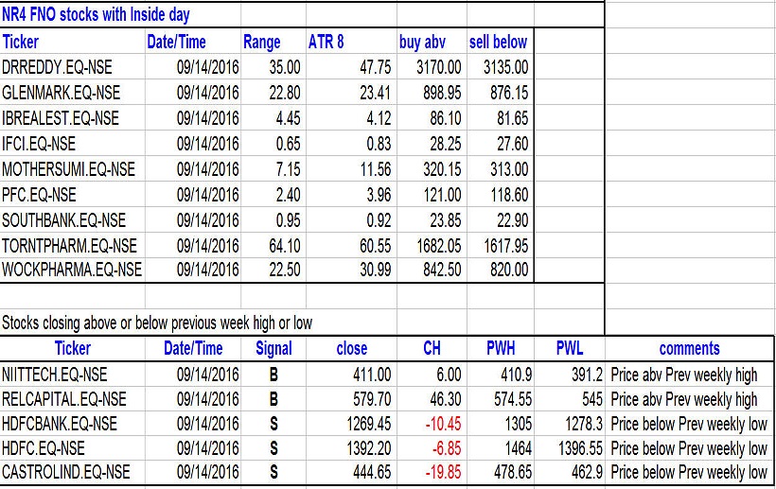Select the SOUTHBANK.EQ-NSE ticker cell
The image size is (776, 489).
point(63,220)
